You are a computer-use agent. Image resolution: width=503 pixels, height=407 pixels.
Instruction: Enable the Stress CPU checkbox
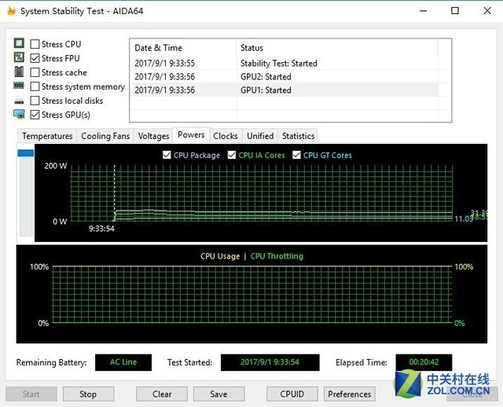pos(35,44)
